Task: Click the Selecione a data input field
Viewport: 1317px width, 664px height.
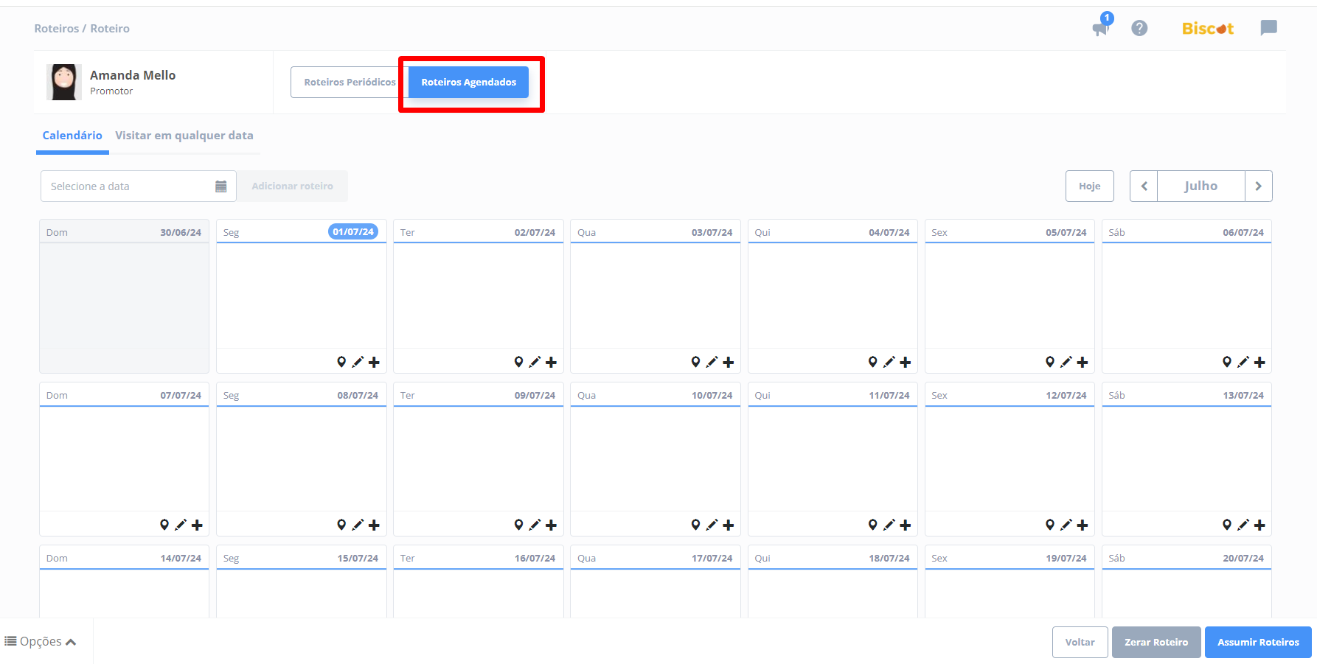Action: [x=127, y=186]
